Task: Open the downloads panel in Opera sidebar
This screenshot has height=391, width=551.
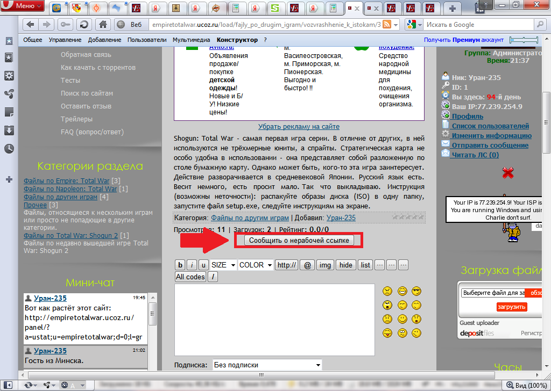Action: point(9,131)
